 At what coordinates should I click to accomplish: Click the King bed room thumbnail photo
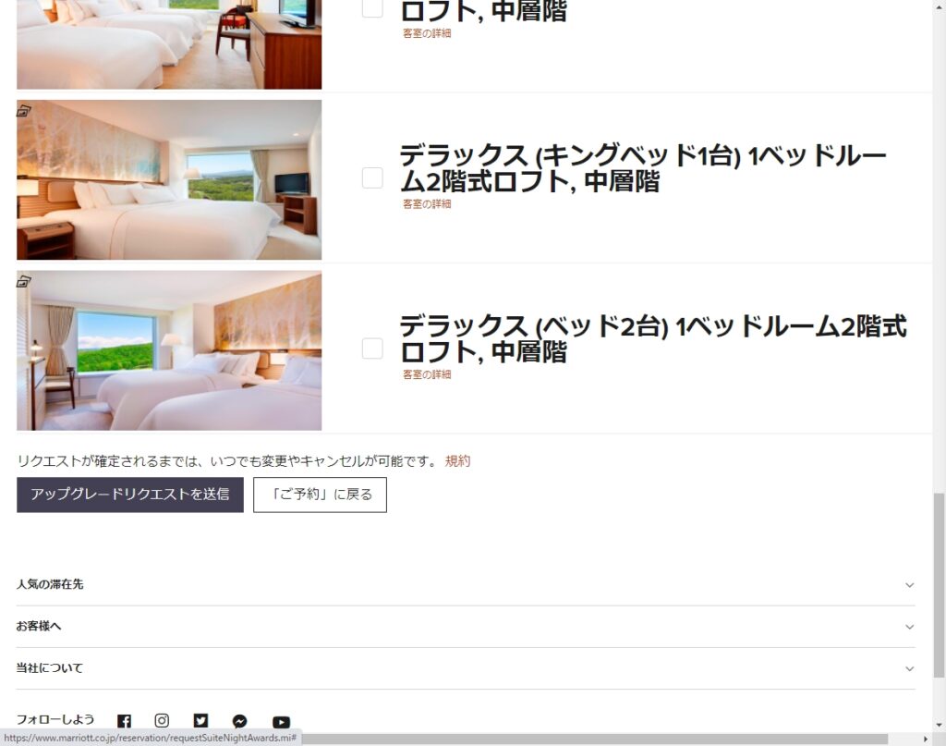(169, 180)
